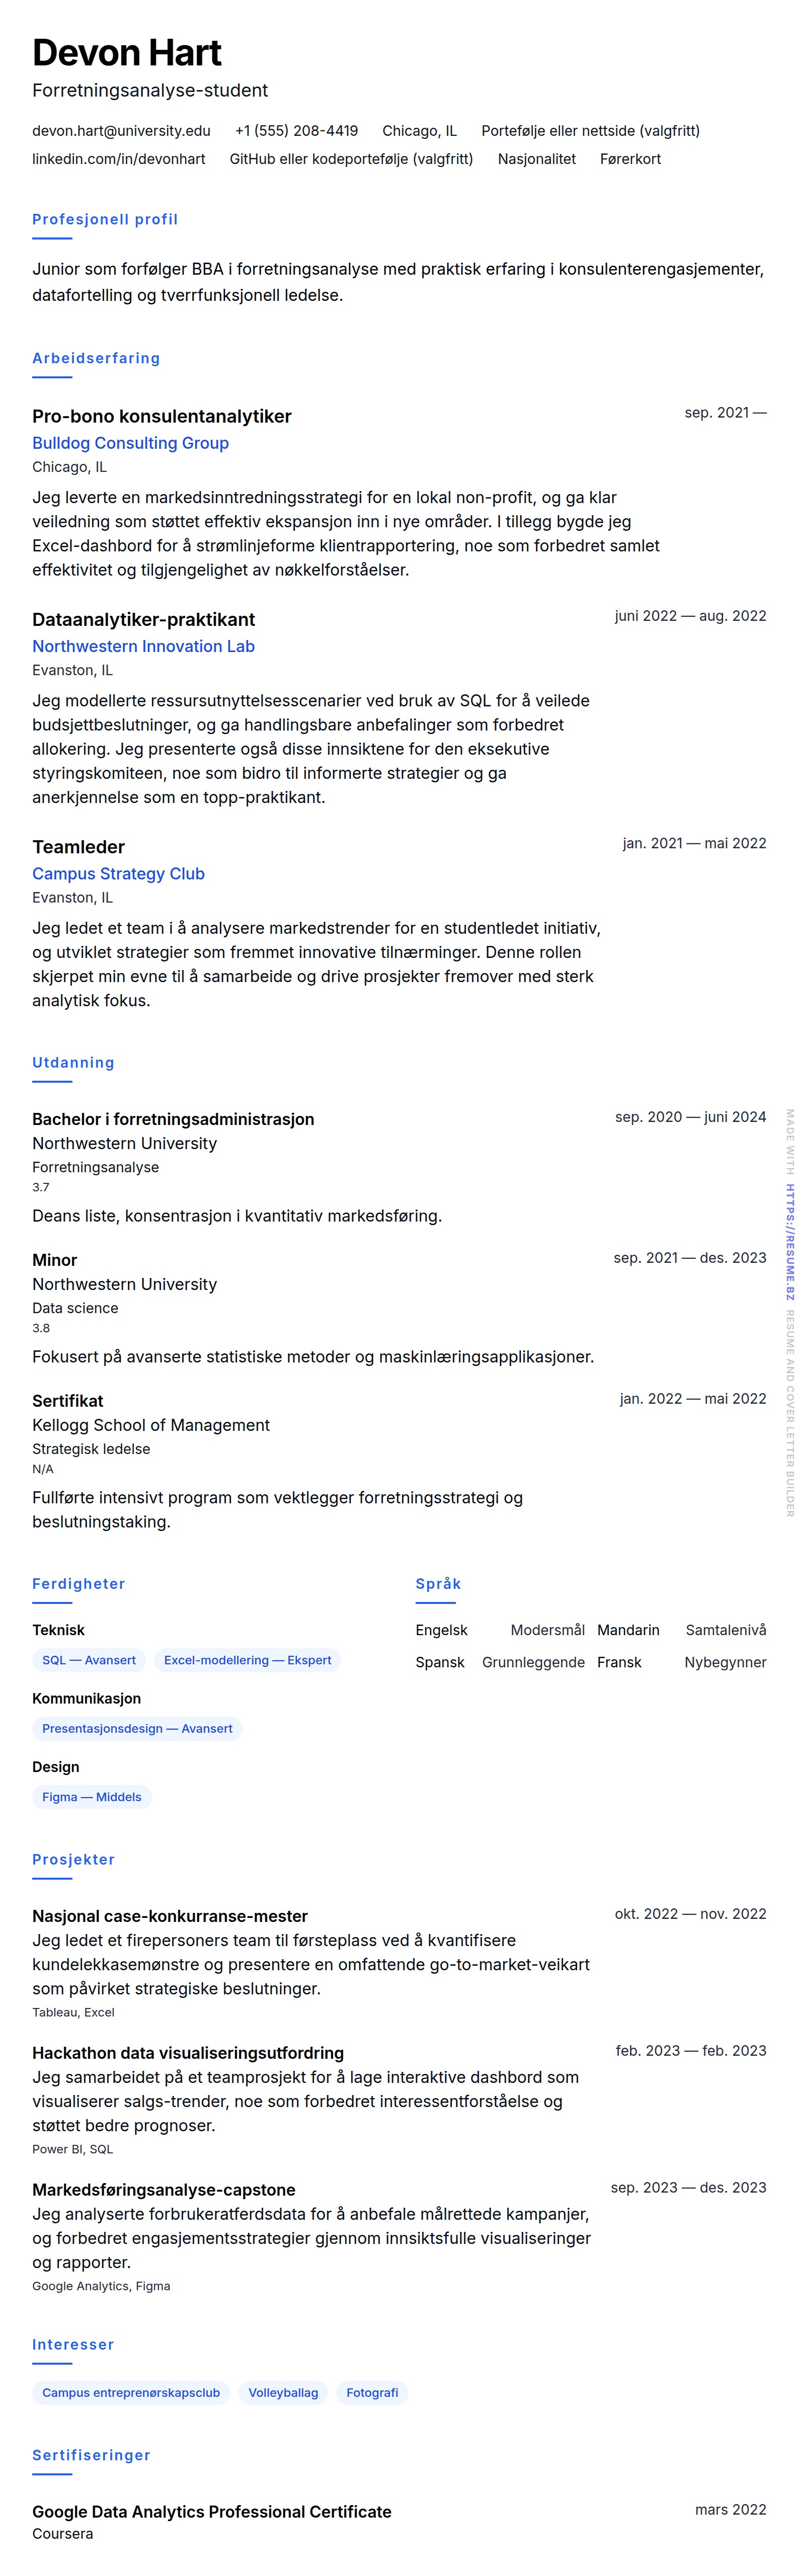Click the Campus Strategy Club link
Image resolution: width=799 pixels, height=2576 pixels.
118,873
